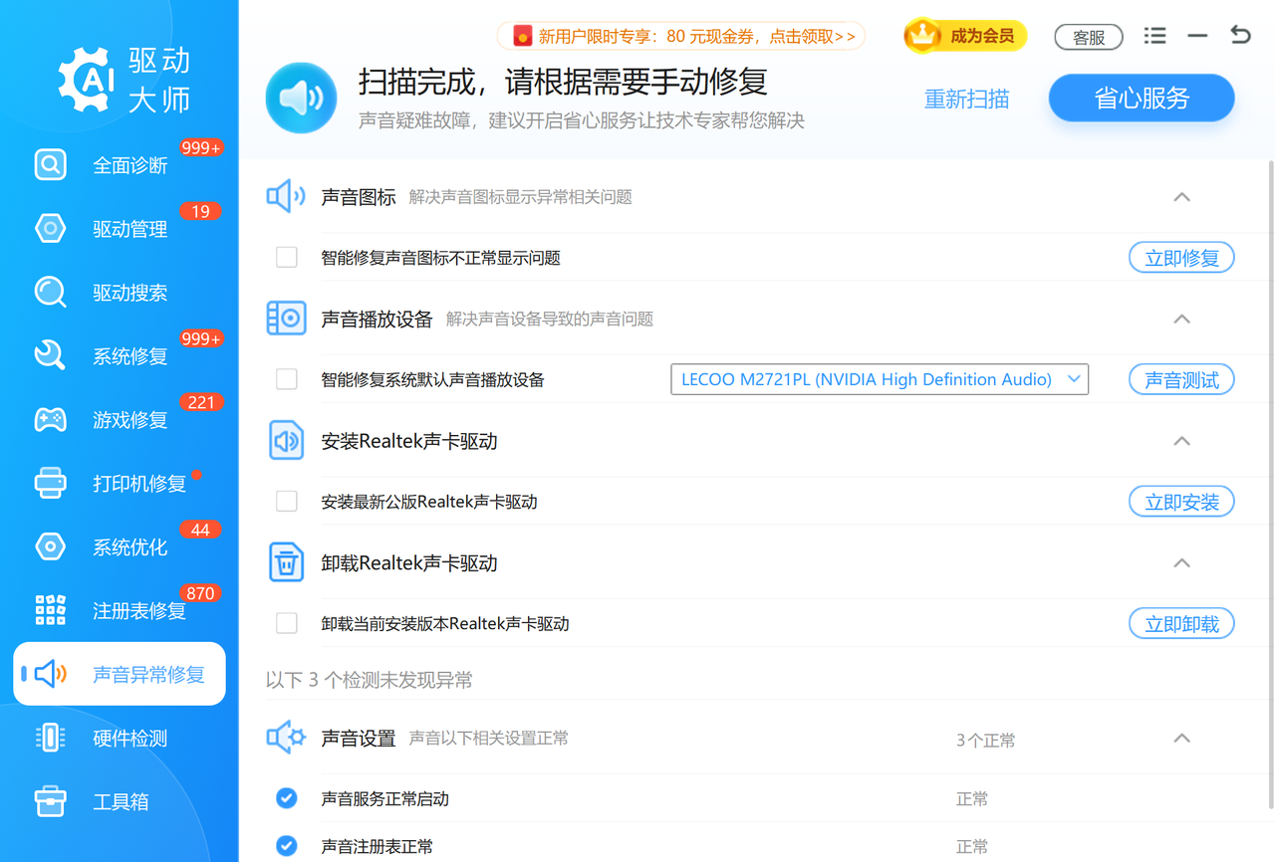Viewport: 1275px width, 862px height.
Task: Click the 省心服务 blue button
Action: [x=1142, y=98]
